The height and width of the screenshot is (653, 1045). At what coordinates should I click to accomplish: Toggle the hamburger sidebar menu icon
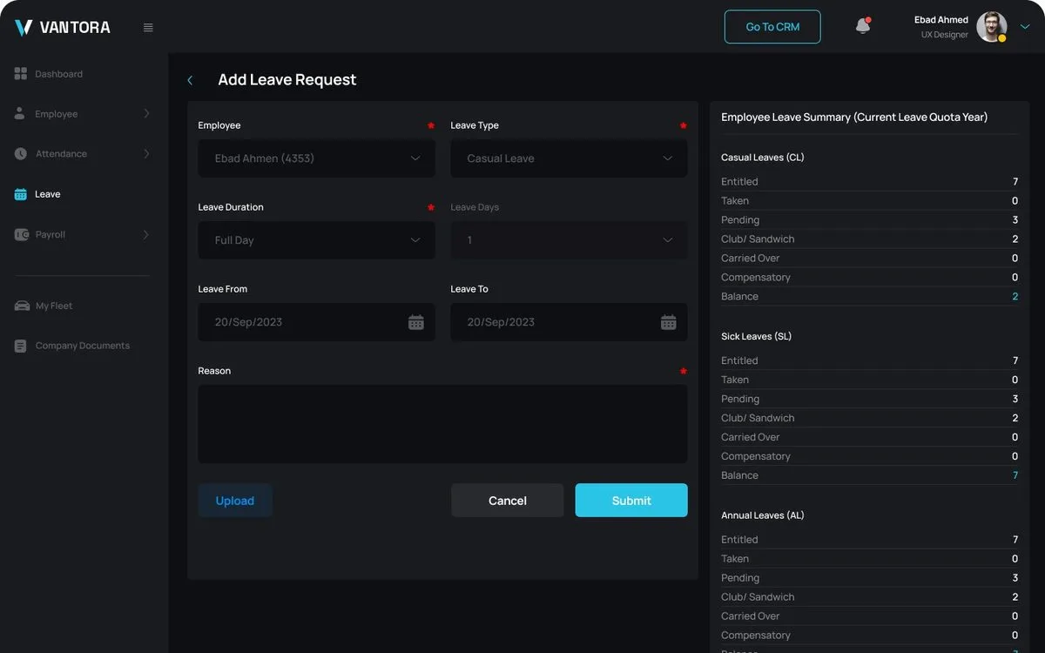coord(148,28)
